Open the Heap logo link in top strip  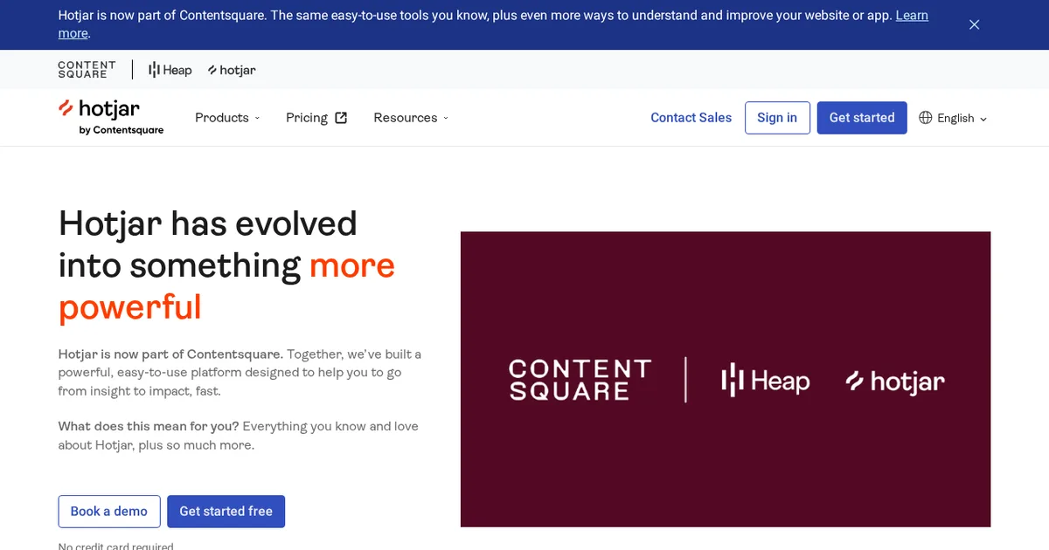(170, 70)
